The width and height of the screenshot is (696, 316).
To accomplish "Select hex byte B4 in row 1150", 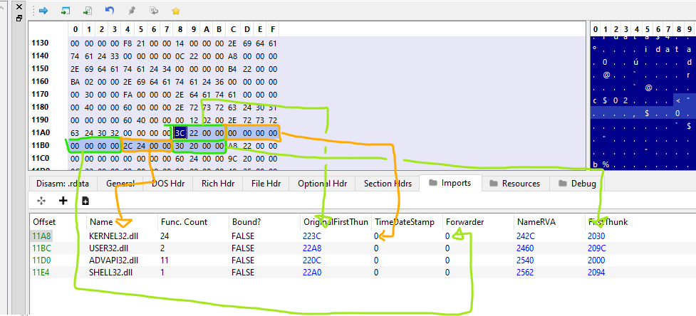I will point(232,69).
